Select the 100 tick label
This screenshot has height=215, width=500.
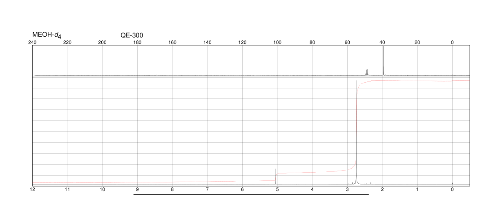pos(277,42)
